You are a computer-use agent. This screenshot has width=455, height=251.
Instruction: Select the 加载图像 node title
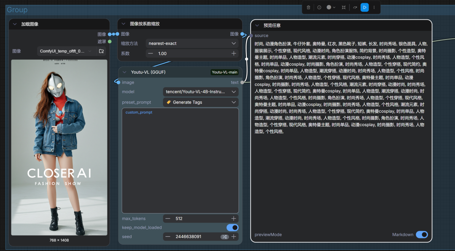tap(29, 24)
